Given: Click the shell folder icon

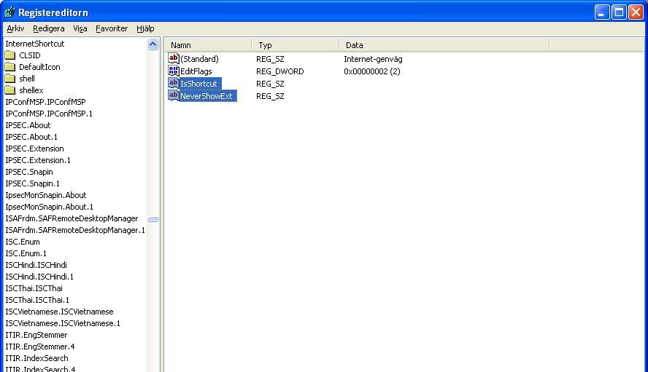Looking at the screenshot, I should pos(10,79).
